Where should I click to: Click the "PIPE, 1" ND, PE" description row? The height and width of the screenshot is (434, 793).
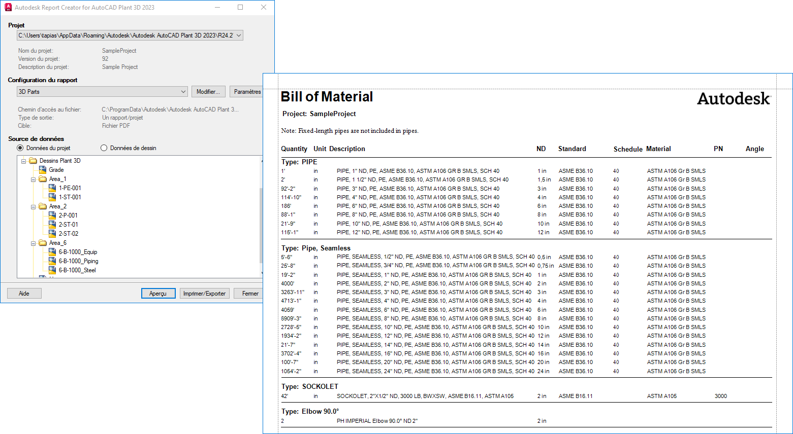point(418,171)
